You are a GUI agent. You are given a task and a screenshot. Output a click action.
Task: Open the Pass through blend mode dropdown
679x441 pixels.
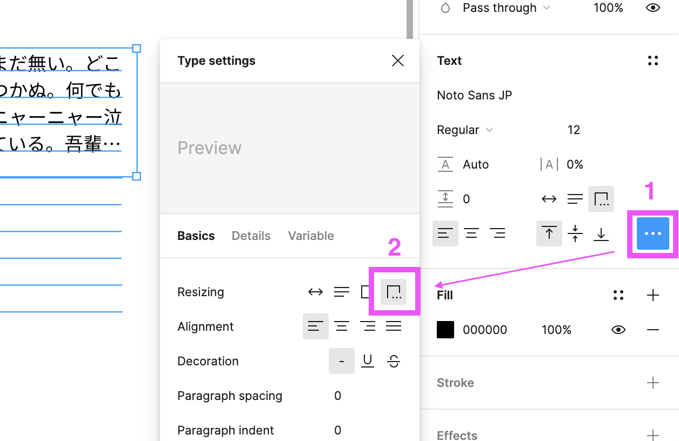[x=506, y=8]
